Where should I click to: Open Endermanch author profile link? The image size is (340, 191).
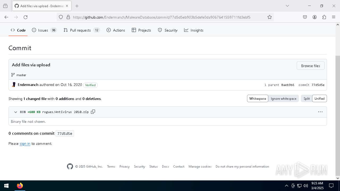point(28,85)
